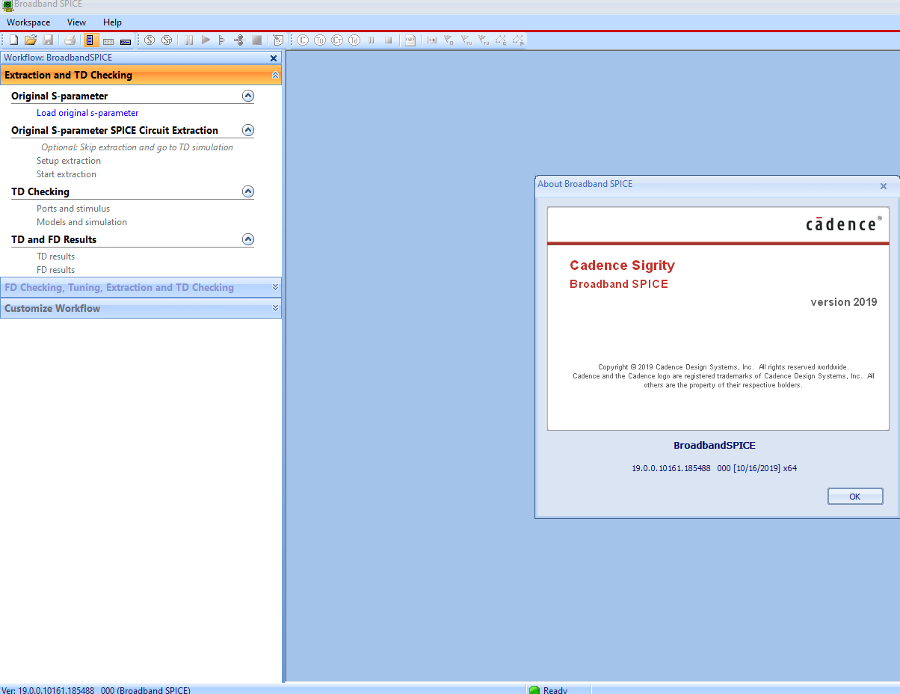Click the optional Skip extraction note
This screenshot has height=694, width=900.
137,147
